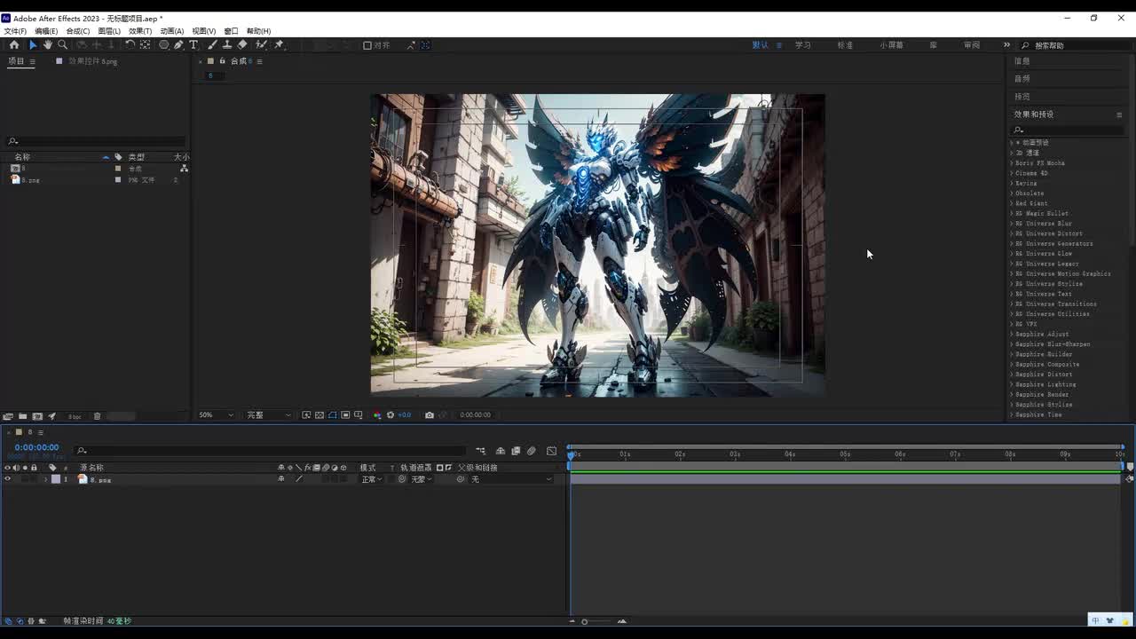The width and height of the screenshot is (1136, 639).
Task: Click the new folder icon in Project panel
Action: pos(23,416)
